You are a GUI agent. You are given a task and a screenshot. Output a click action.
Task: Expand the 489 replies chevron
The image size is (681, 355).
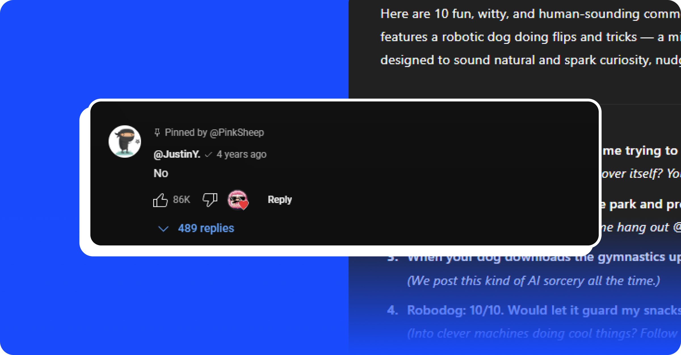[163, 228]
